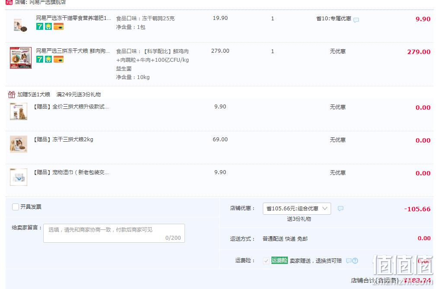Open the product link 网易严选三拼冻干犬粮
Screen dimensions: 437x289
click(x=73, y=51)
